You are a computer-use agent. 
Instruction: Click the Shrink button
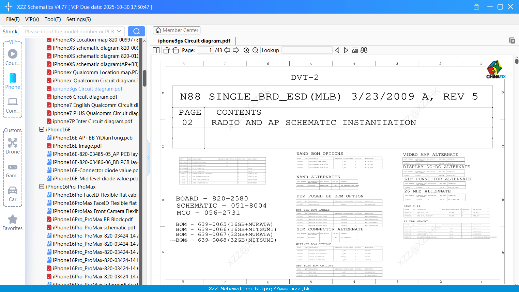10,31
